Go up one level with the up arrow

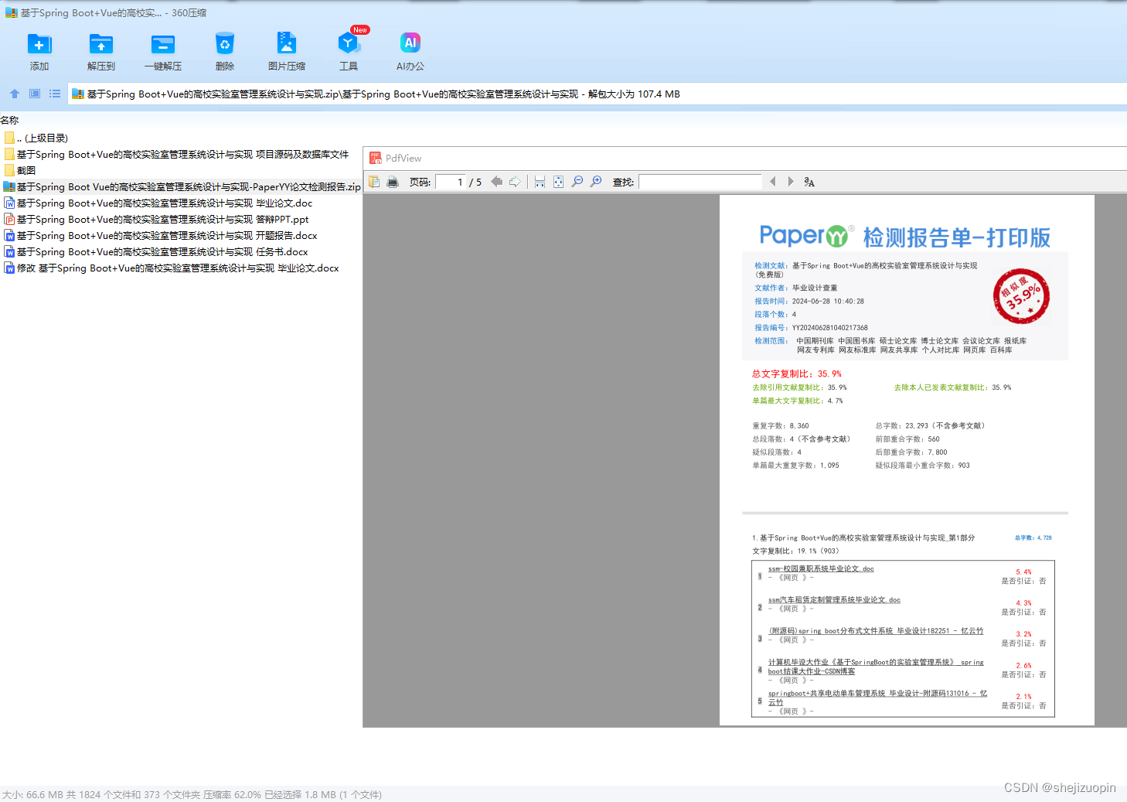point(15,94)
